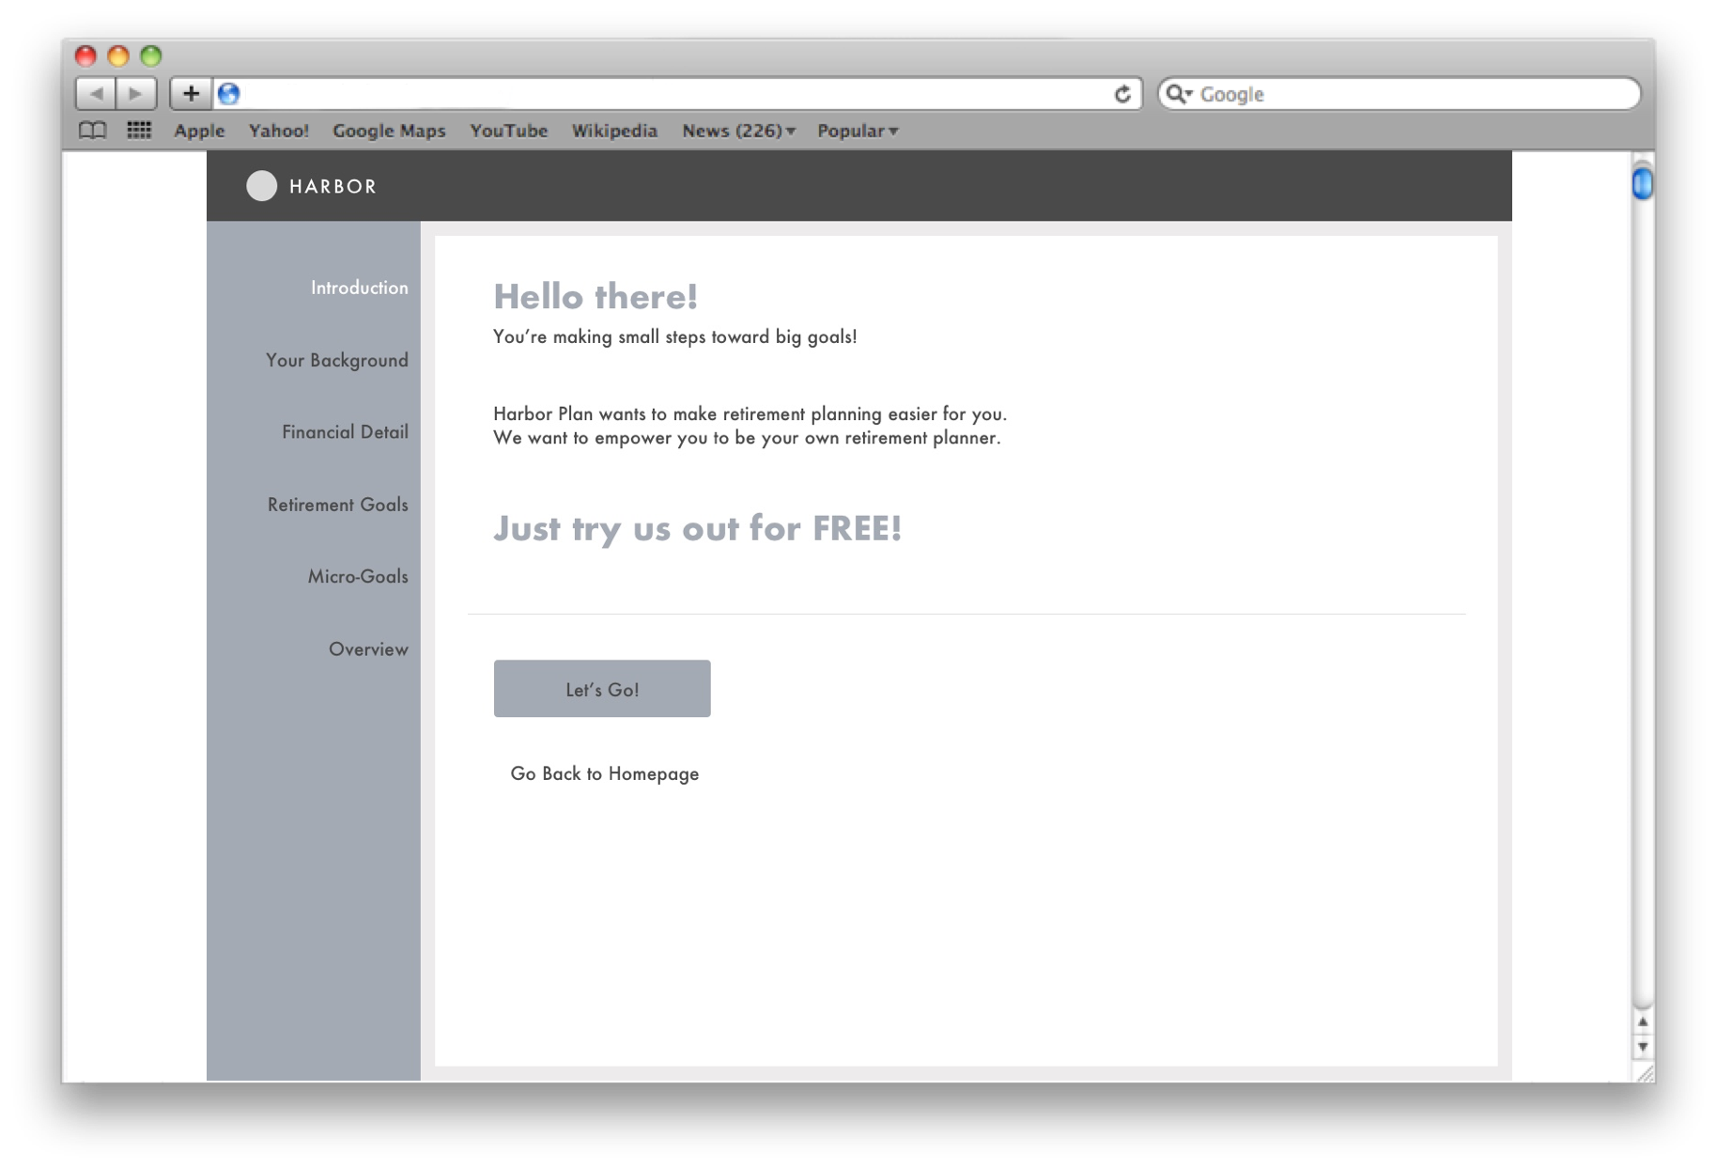Zoom the window with green button

(151, 55)
